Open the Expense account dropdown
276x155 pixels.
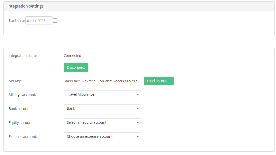point(102,137)
